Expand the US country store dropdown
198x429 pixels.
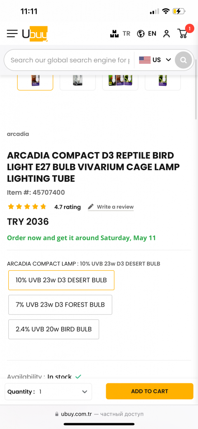coord(155,59)
